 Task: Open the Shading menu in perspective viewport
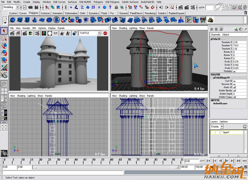[123, 28]
